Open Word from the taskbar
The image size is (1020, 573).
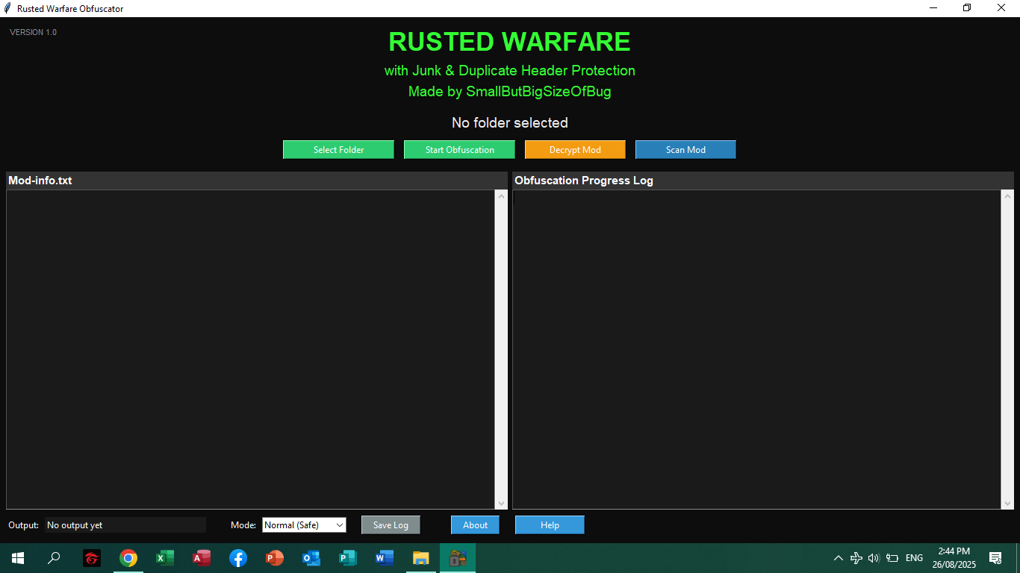pyautogui.click(x=385, y=557)
